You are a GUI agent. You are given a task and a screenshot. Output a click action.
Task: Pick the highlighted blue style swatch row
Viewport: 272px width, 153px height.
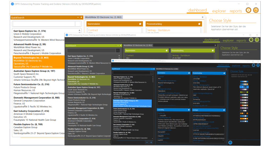(x=244, y=87)
